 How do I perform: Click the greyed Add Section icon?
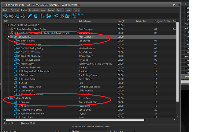tap(11, 16)
